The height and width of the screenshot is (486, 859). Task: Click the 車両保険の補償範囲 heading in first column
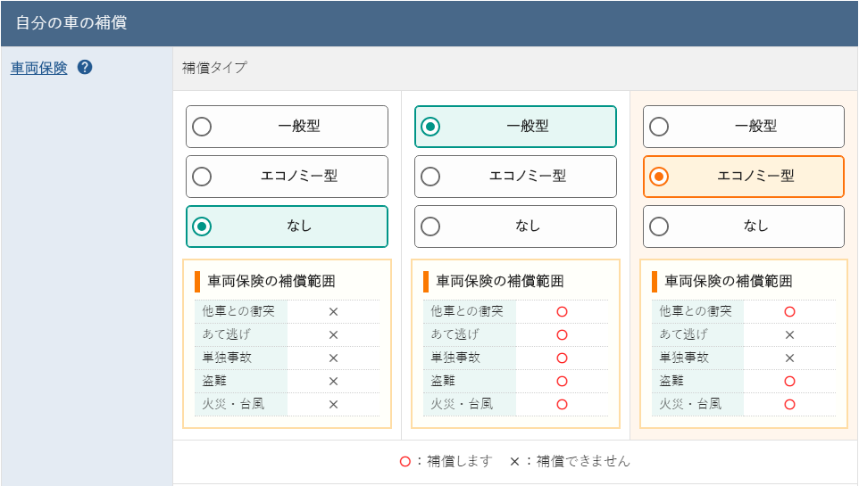[x=271, y=281]
